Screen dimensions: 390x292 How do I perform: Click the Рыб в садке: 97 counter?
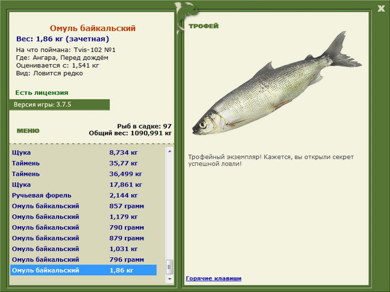point(144,126)
